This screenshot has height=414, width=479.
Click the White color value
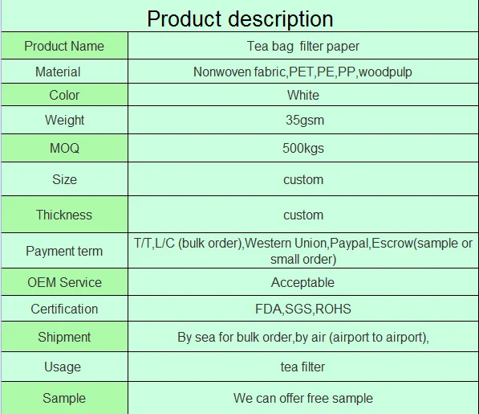tap(303, 95)
